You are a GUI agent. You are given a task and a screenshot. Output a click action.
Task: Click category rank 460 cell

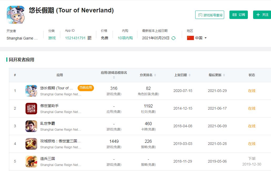[148, 124]
